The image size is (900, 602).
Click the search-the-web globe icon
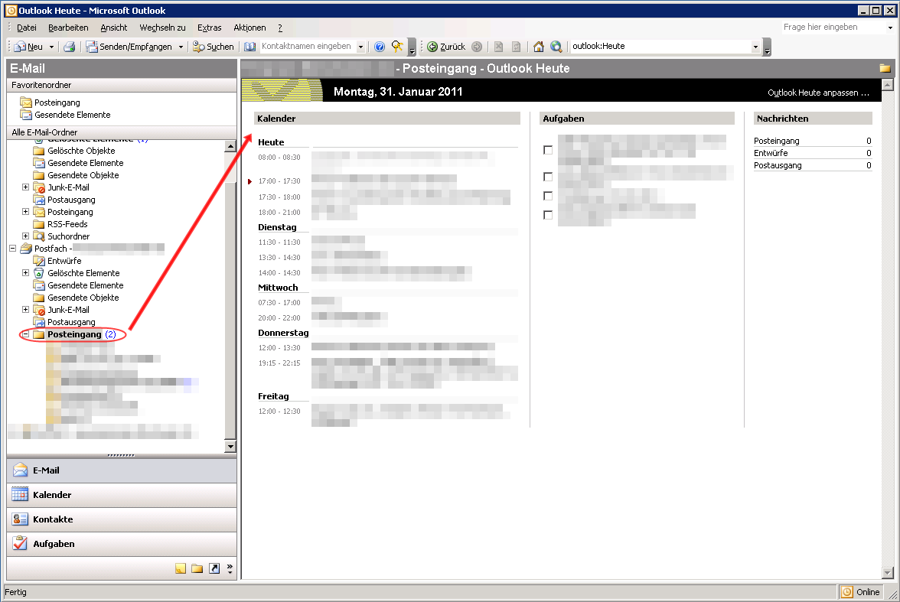click(x=556, y=47)
